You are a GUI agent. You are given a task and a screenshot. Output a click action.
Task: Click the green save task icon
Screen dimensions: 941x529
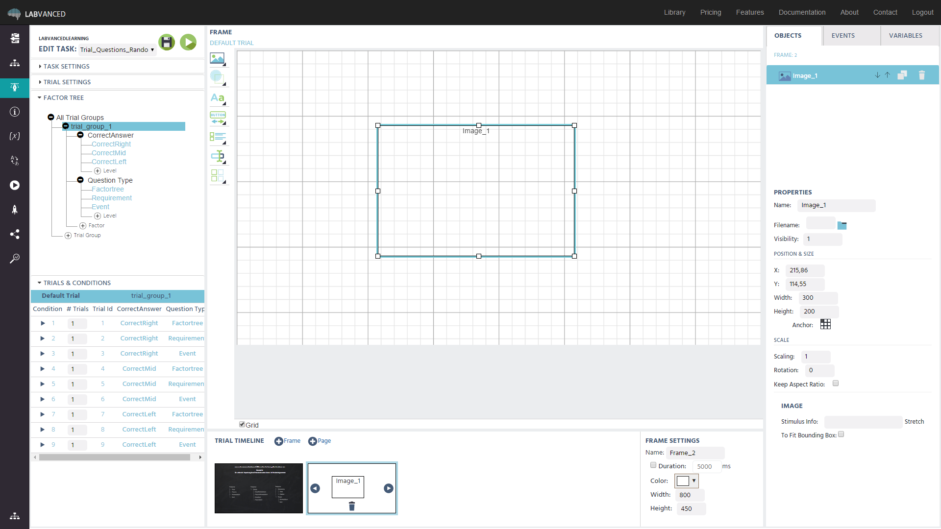(167, 42)
